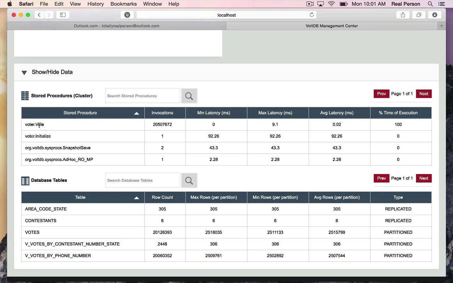
Task: Open AirPlay display menu
Action: [321, 4]
